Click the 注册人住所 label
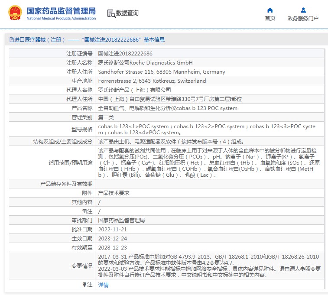Viewport: 328px width, 295px height. [79, 72]
